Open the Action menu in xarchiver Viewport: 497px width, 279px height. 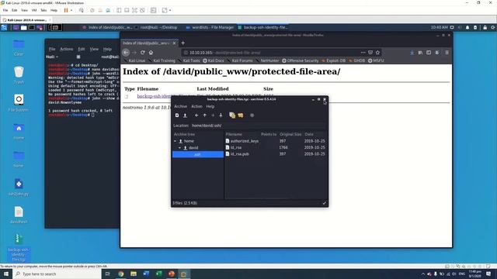click(196, 107)
